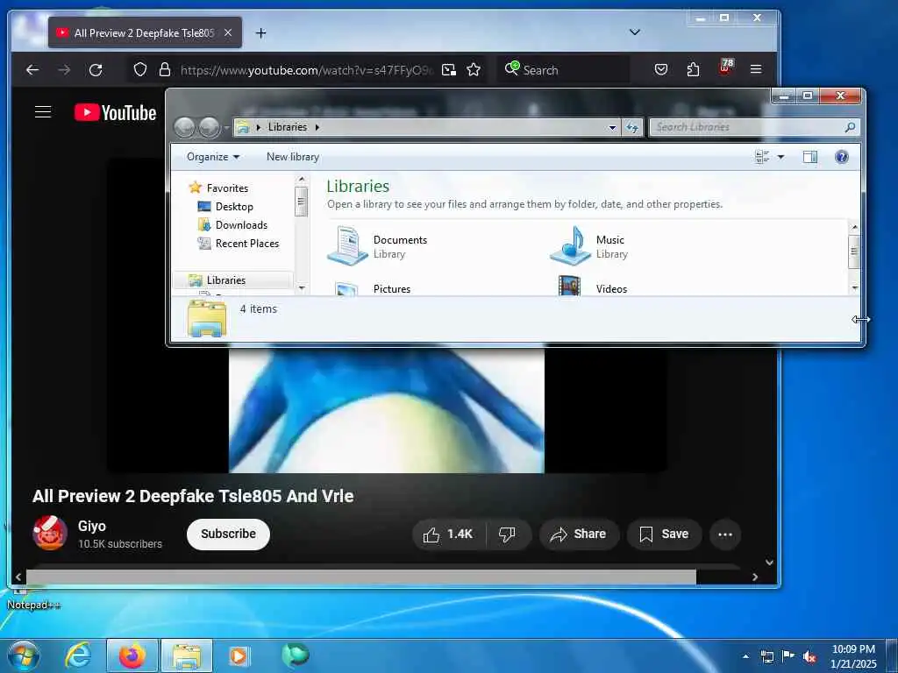Like the video with 1.4K thumbs up
This screenshot has height=673, width=898.
coord(448,534)
